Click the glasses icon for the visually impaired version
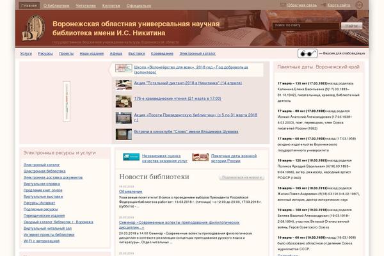The width and height of the screenshot is (384, 256). (x=307, y=53)
